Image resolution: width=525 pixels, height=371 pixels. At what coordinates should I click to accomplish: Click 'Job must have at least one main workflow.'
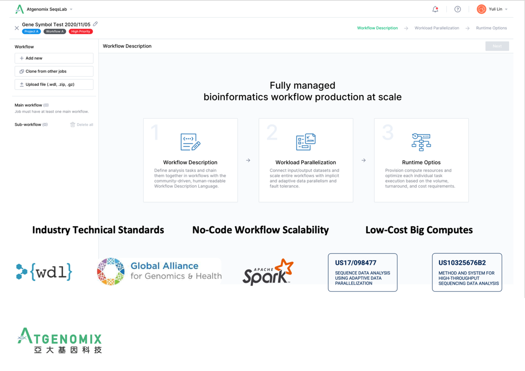tap(52, 112)
